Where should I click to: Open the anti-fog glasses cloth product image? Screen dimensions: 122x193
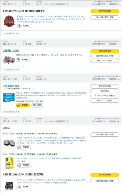9,143
